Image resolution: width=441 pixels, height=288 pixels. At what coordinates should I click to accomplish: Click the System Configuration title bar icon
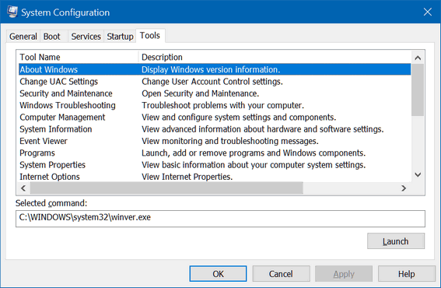(12, 12)
